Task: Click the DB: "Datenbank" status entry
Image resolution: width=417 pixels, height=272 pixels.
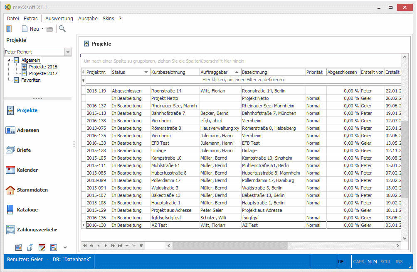Action: pyautogui.click(x=72, y=259)
